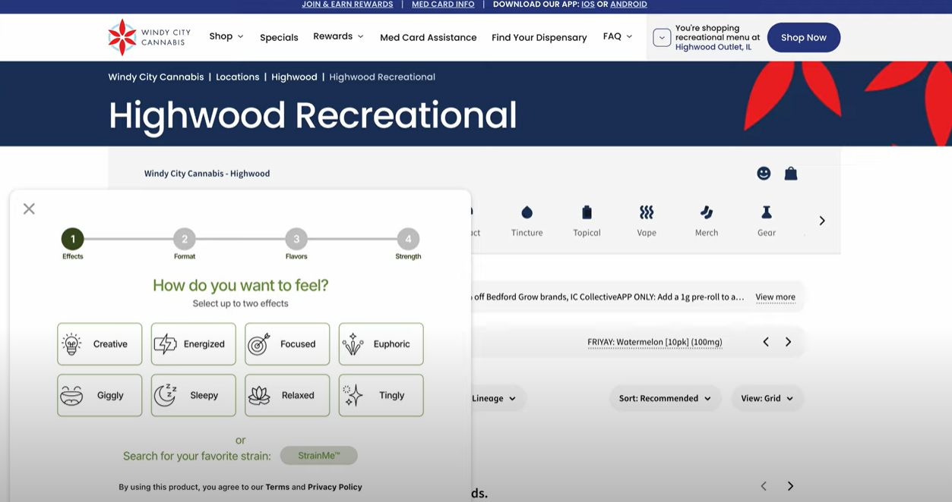Open the Specials page
This screenshot has height=502, width=952.
click(279, 37)
